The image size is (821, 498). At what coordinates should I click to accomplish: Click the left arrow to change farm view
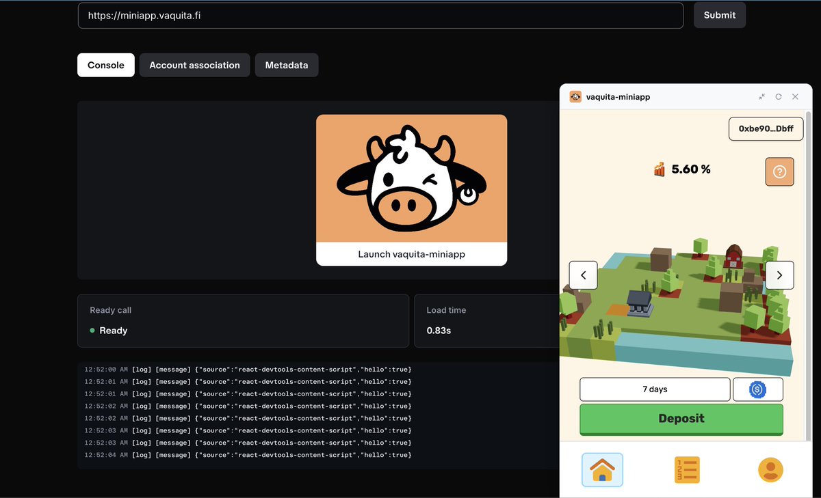583,275
